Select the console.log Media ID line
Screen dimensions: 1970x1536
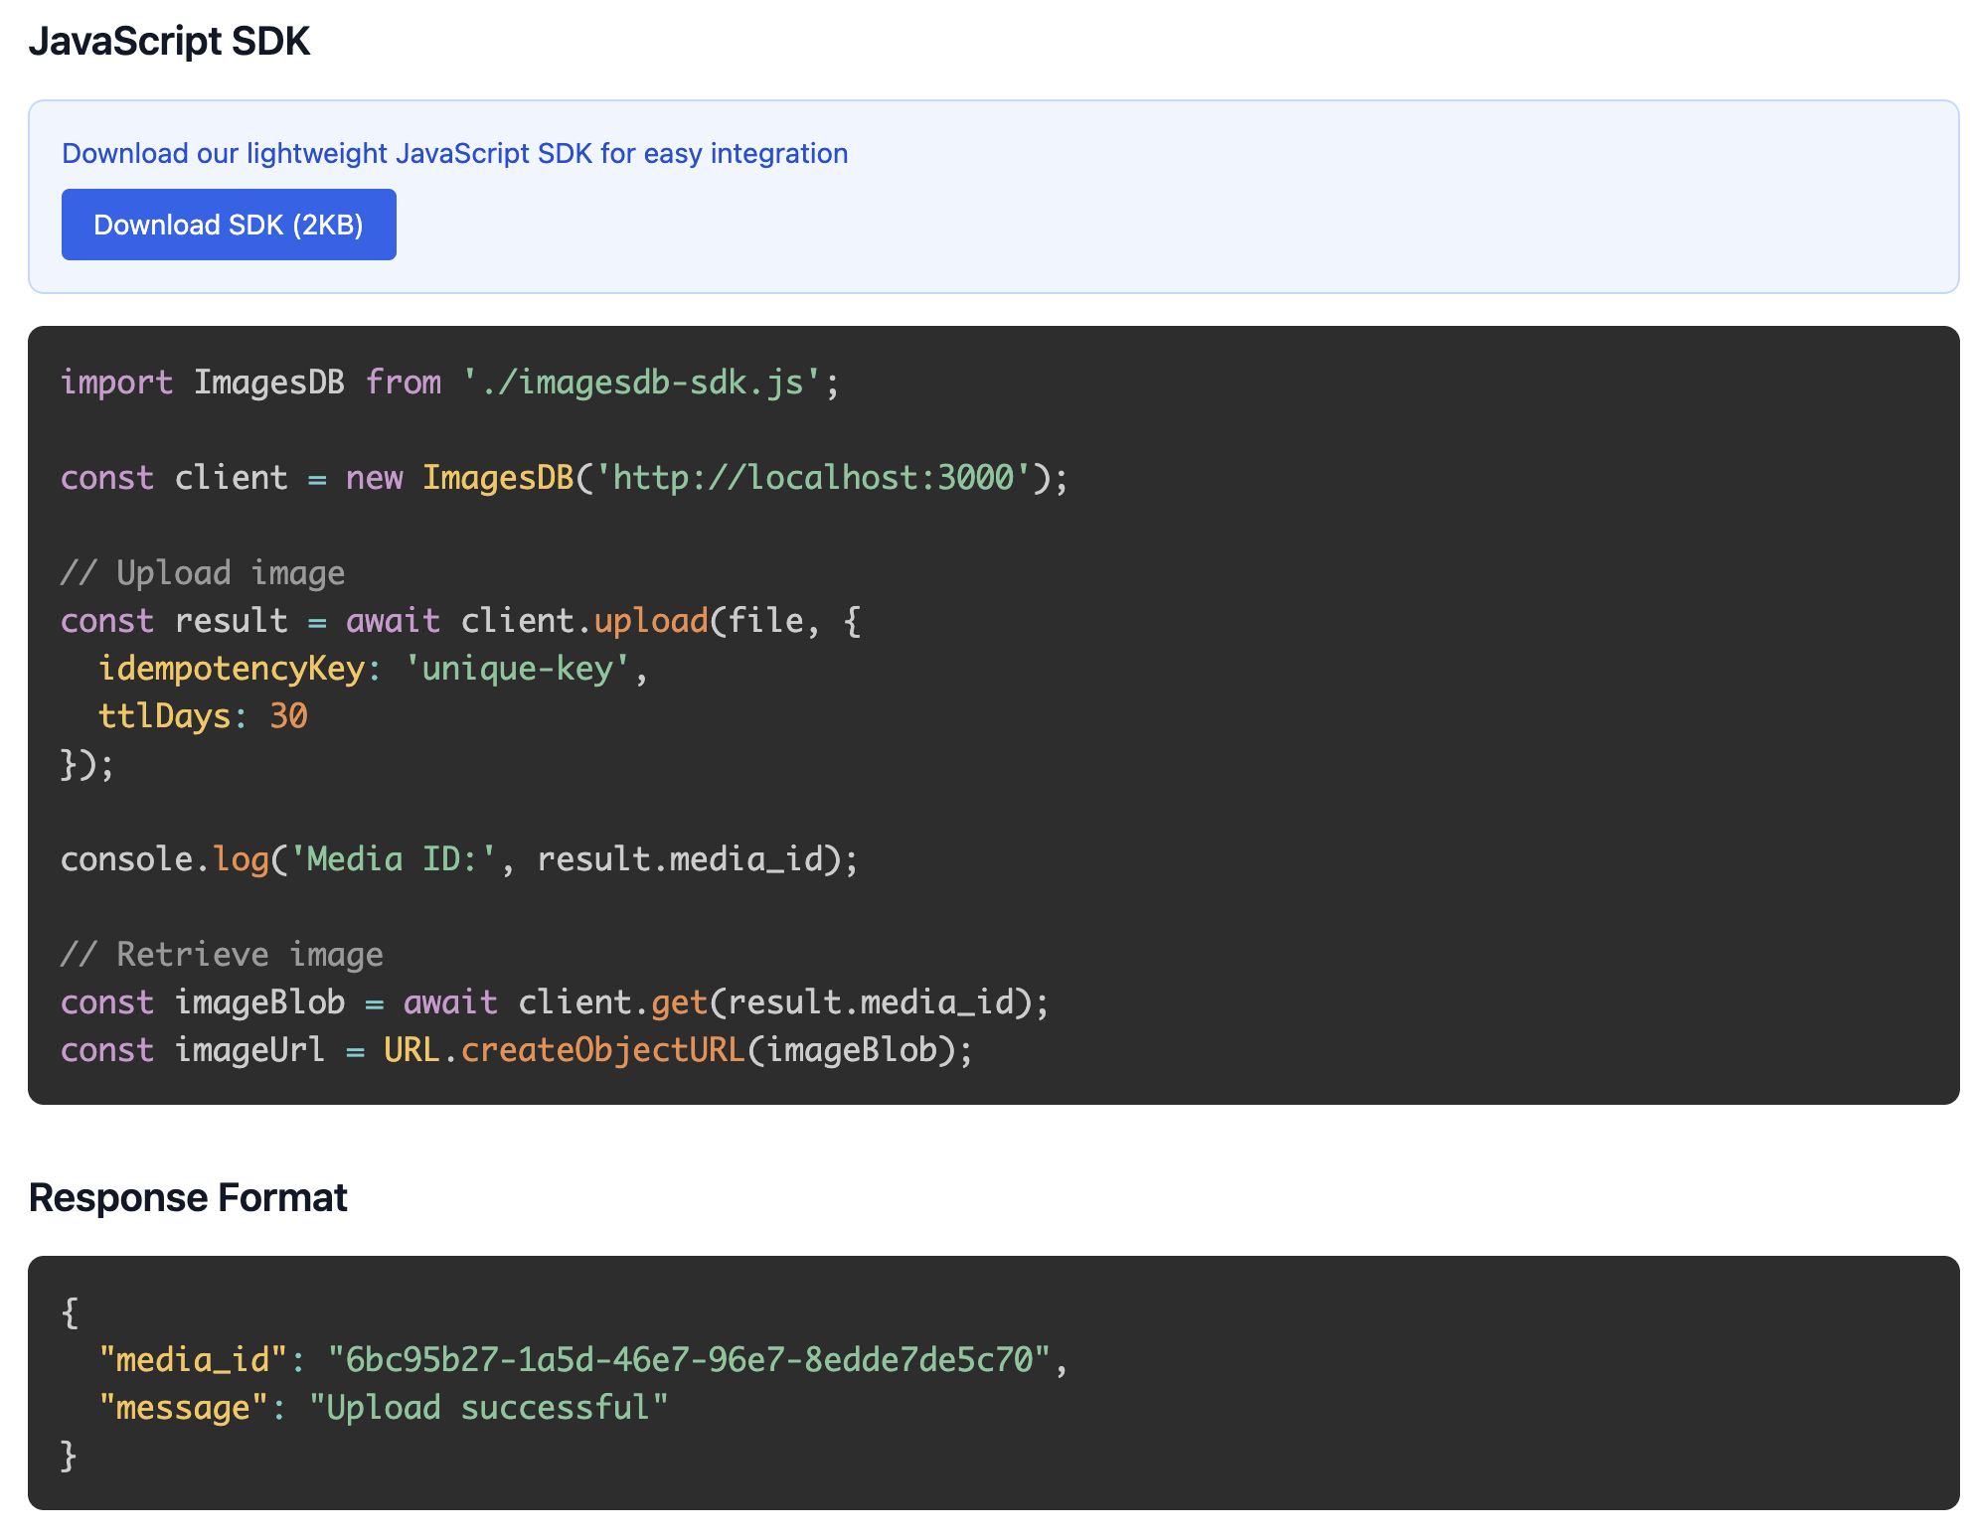(457, 858)
